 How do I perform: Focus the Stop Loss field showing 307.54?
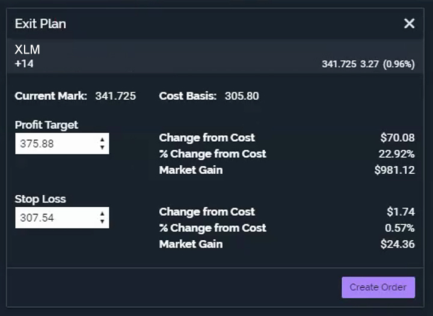55,217
